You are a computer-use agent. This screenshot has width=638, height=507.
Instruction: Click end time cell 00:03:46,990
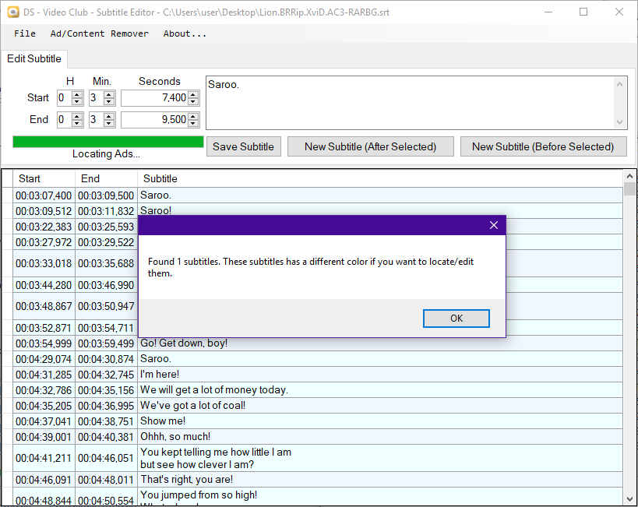[106, 285]
